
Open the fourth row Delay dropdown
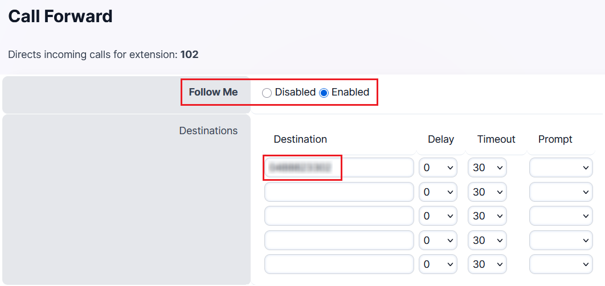pyautogui.click(x=438, y=241)
